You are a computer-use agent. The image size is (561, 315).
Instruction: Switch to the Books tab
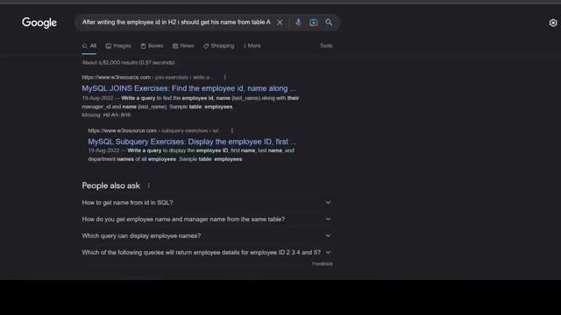click(x=152, y=45)
